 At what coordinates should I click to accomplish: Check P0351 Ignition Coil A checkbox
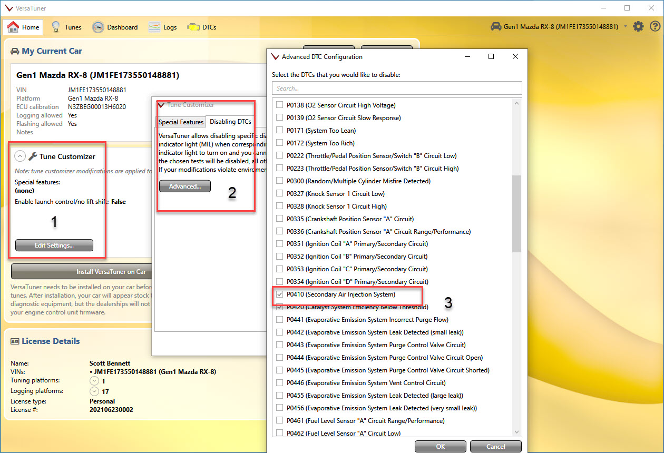pos(279,244)
